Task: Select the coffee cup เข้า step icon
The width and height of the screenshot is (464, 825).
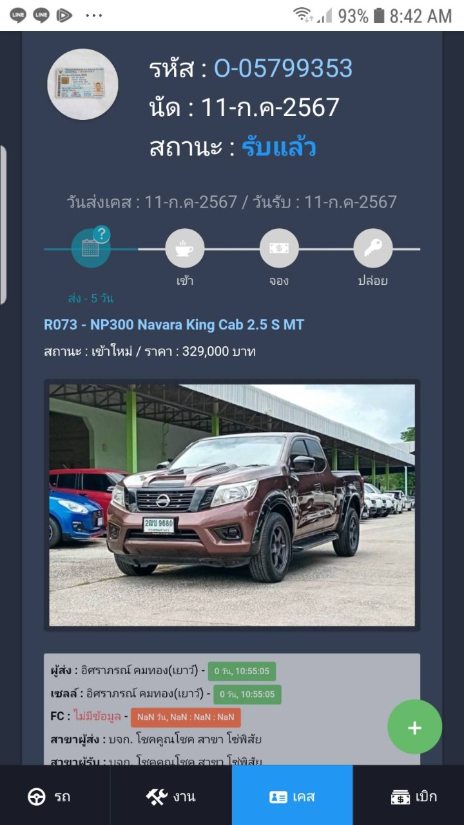Action: tap(185, 248)
